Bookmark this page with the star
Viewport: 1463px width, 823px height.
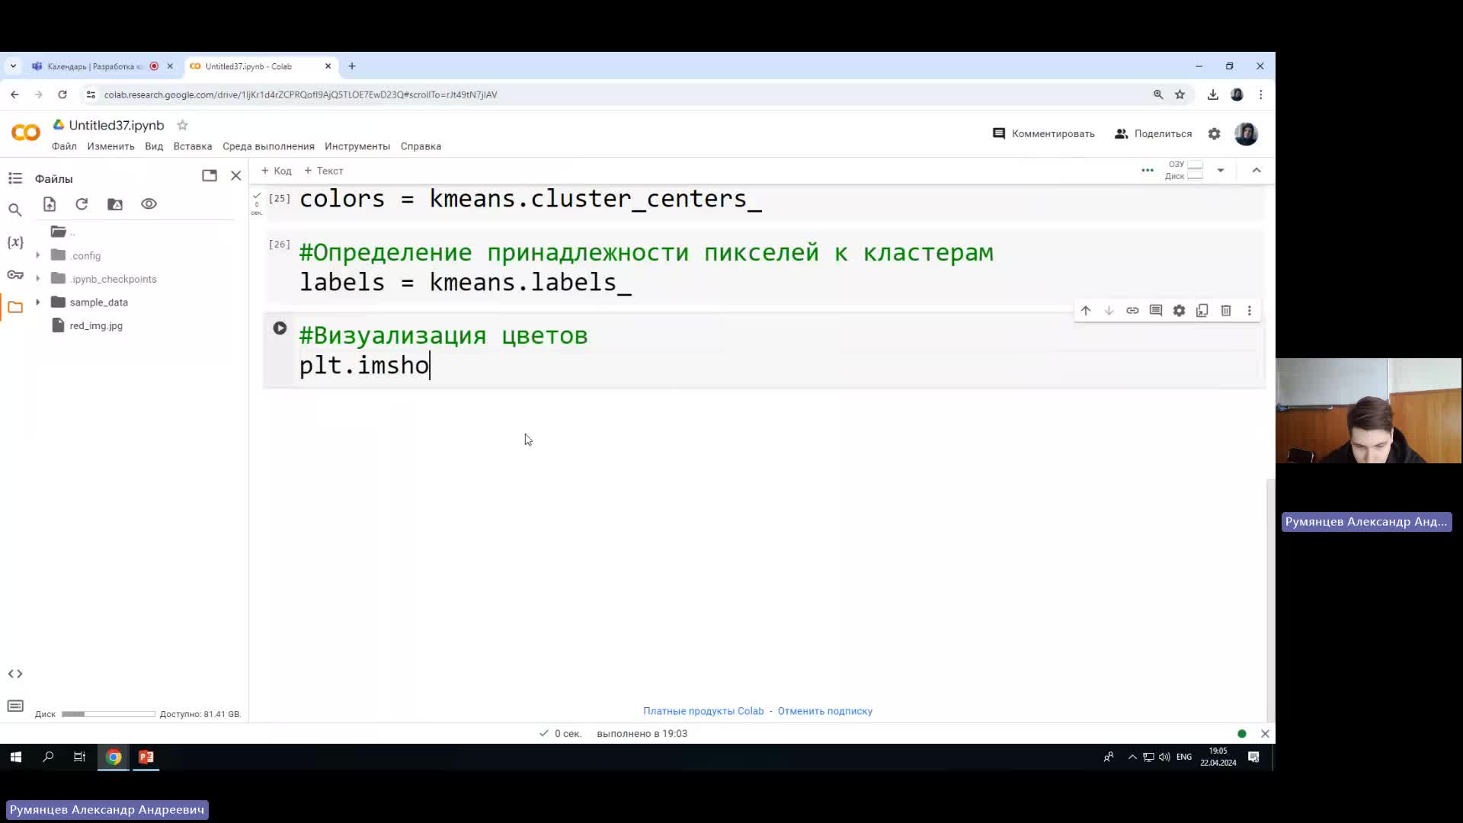coord(1180,94)
